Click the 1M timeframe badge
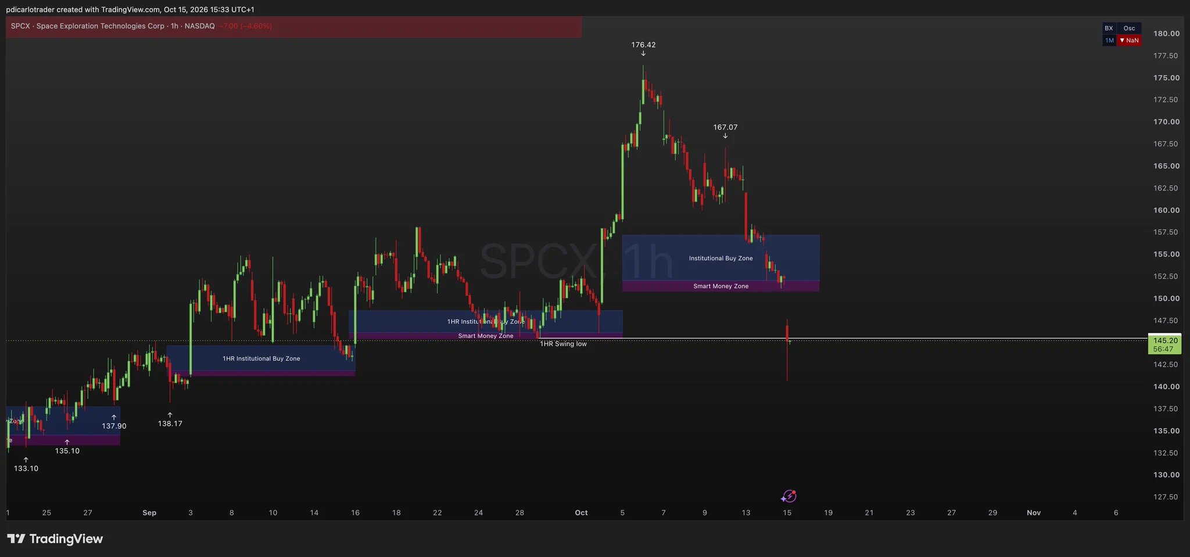The width and height of the screenshot is (1190, 557). coord(1109,41)
